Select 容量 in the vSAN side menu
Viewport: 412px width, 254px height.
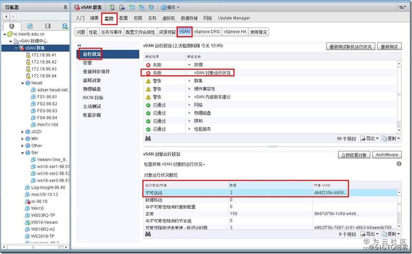tap(87, 63)
